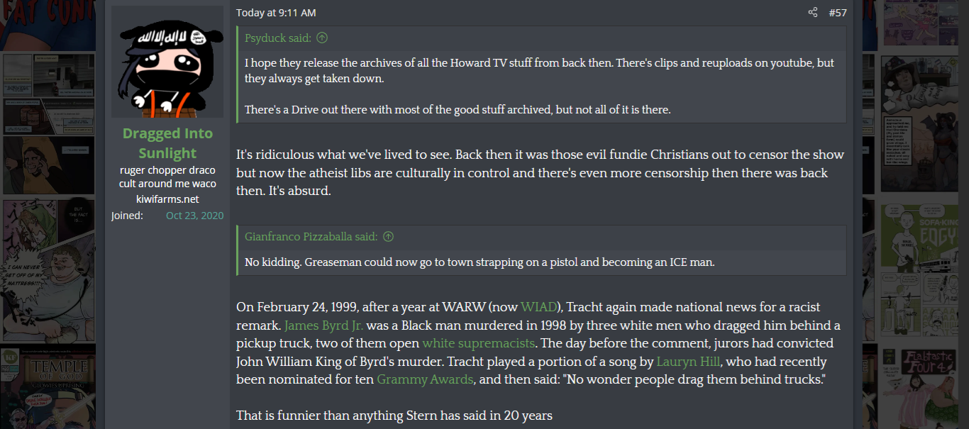Screen dimensions: 969x429
Task: Visit the Lauryn Hill link
Action: pyautogui.click(x=688, y=362)
